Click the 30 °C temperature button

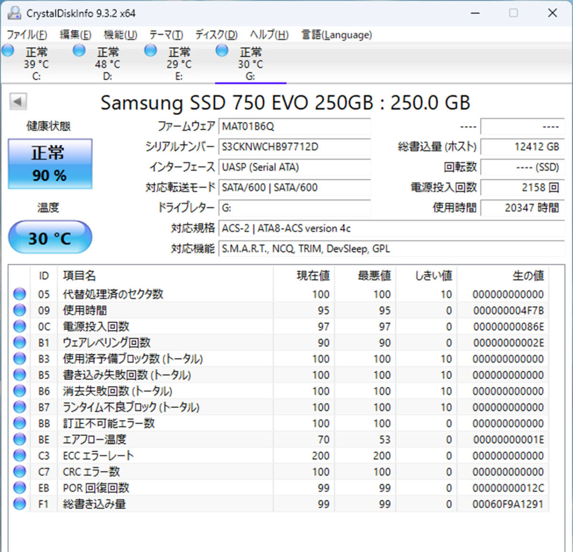pyautogui.click(x=50, y=237)
